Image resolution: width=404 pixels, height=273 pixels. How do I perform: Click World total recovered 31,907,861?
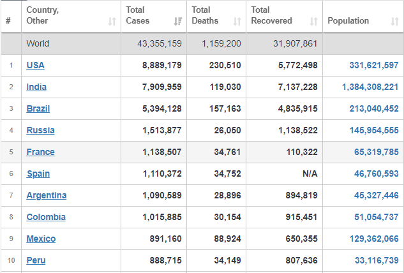(x=295, y=43)
